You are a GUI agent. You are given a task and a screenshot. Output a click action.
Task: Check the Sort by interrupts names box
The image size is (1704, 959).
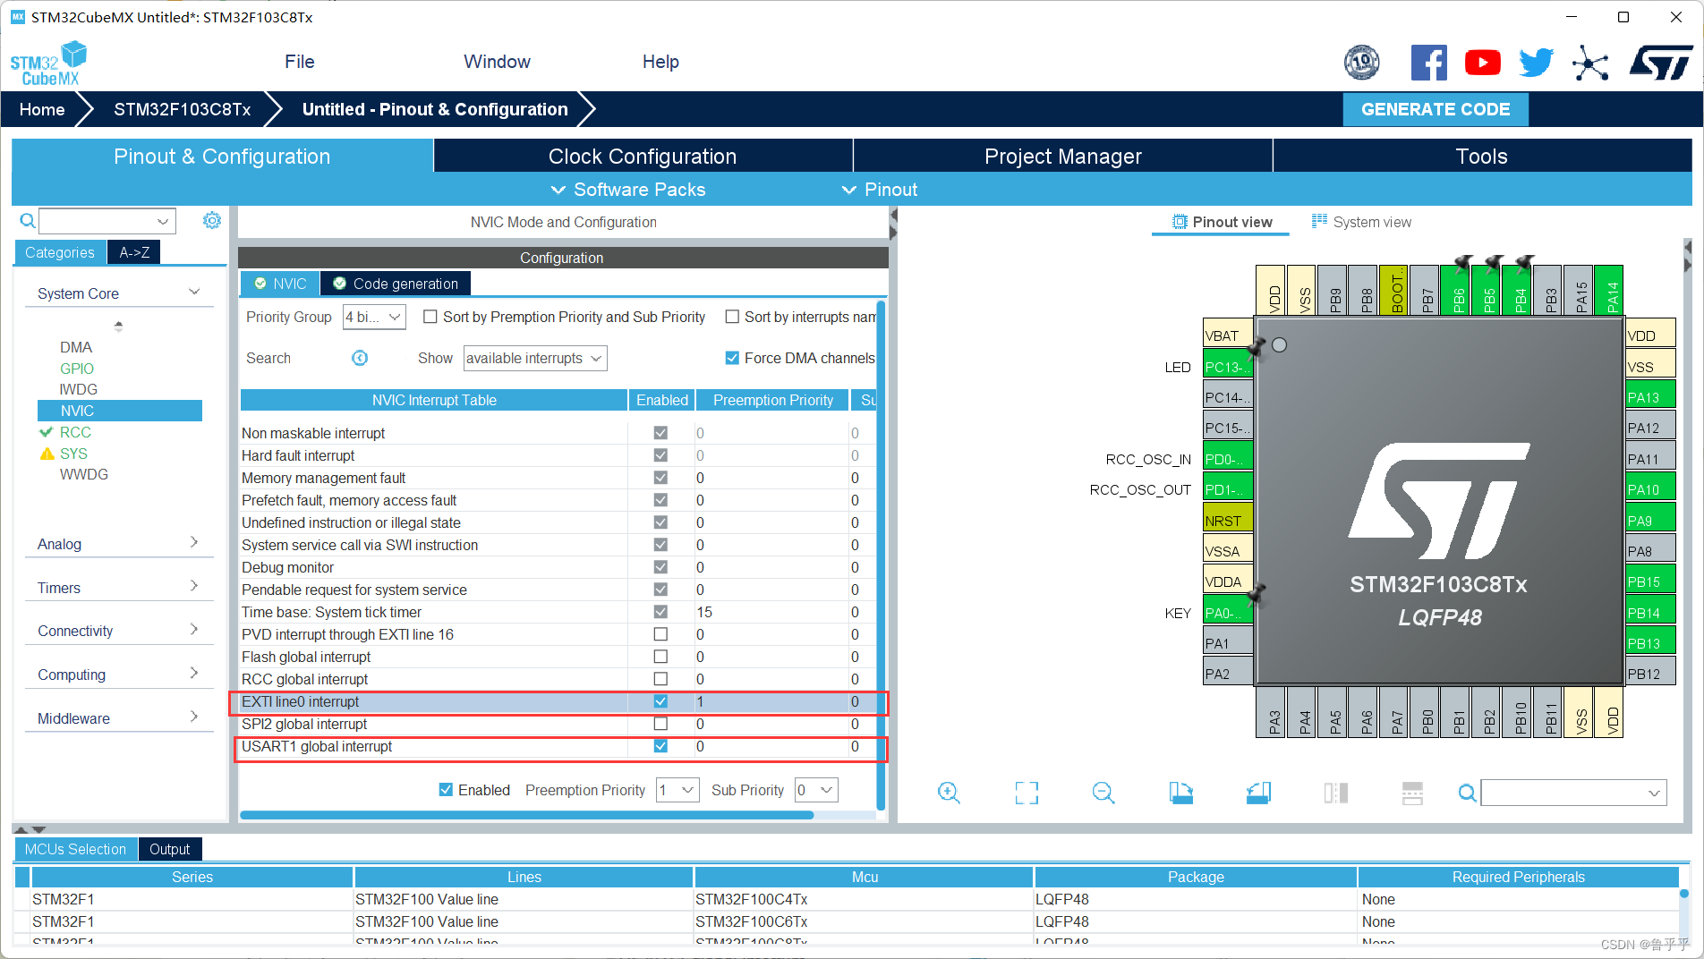point(732,317)
